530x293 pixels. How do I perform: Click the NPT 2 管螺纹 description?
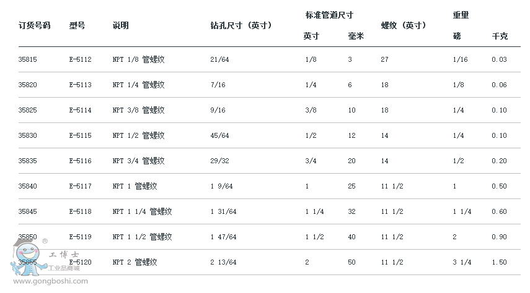pyautogui.click(x=135, y=262)
